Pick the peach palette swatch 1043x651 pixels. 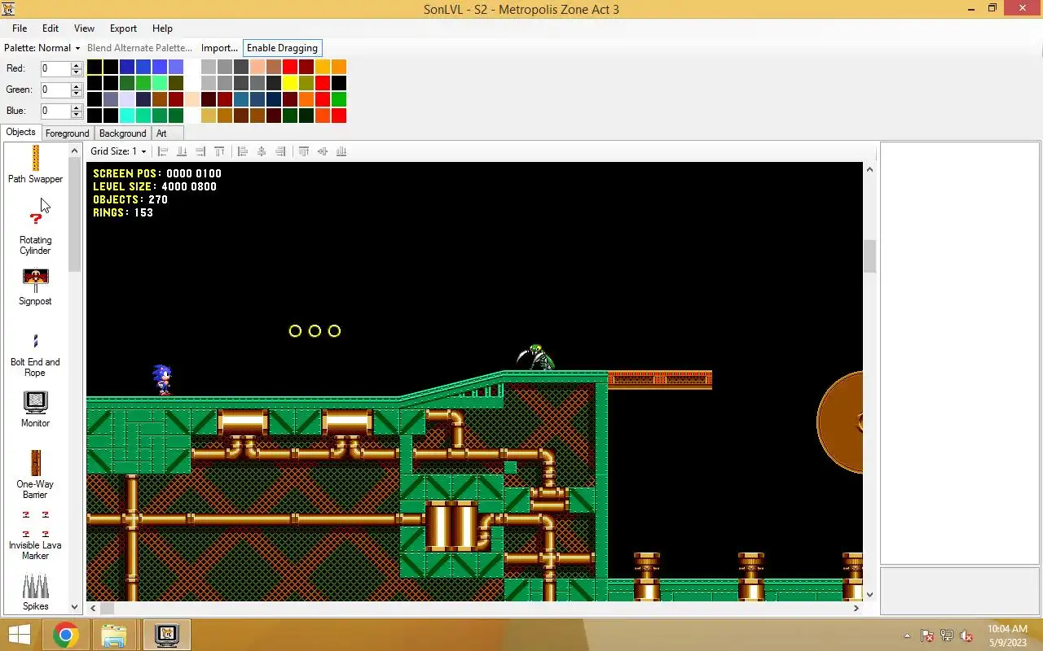pos(257,67)
